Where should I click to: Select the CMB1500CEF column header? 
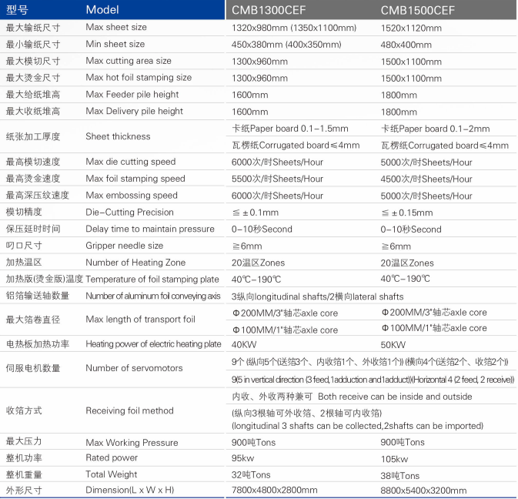click(x=418, y=10)
